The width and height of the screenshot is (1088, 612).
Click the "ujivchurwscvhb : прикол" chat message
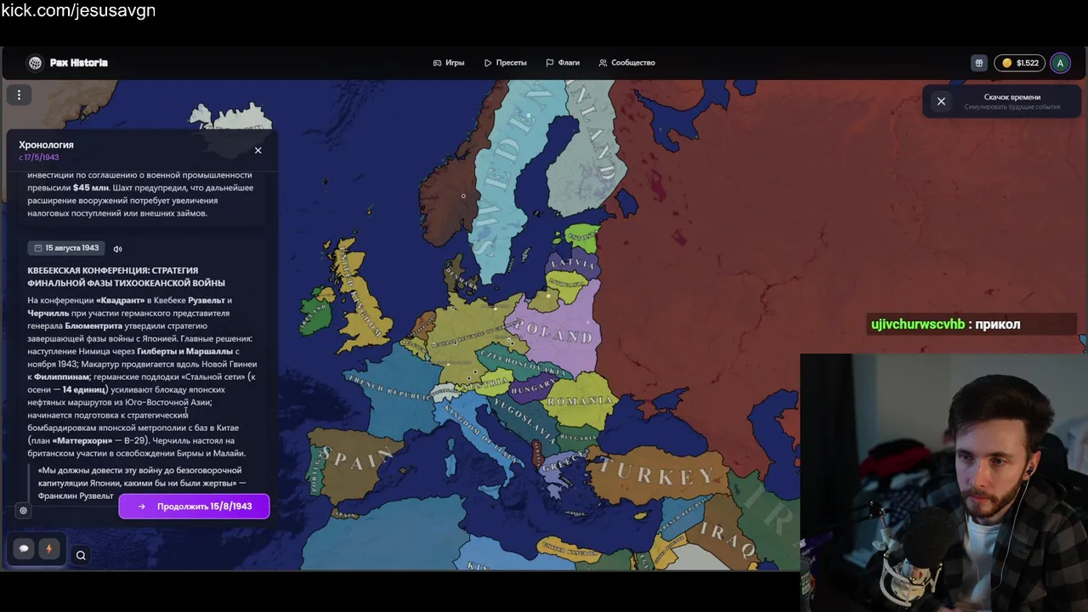(945, 324)
